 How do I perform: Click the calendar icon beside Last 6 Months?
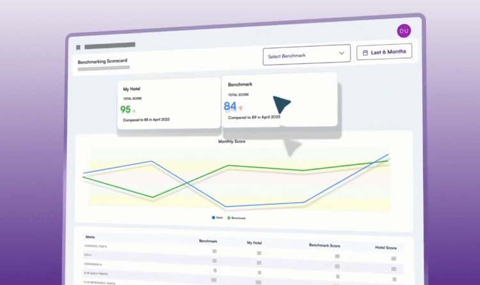pos(365,53)
